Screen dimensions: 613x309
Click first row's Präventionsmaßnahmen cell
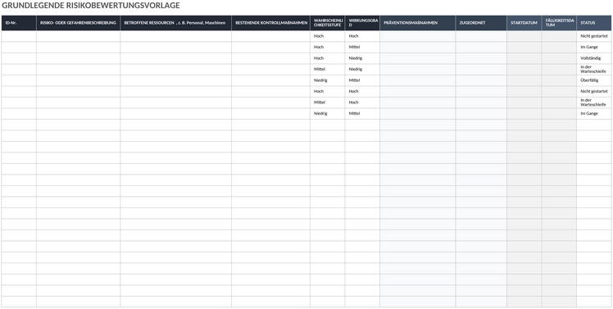[x=417, y=36]
